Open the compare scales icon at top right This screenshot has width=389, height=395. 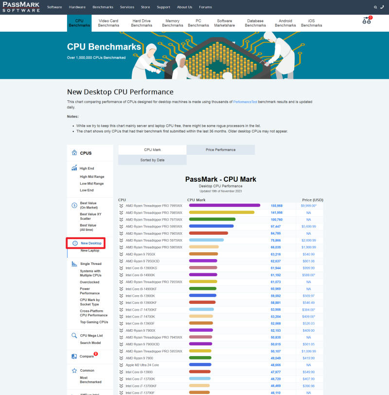[367, 20]
